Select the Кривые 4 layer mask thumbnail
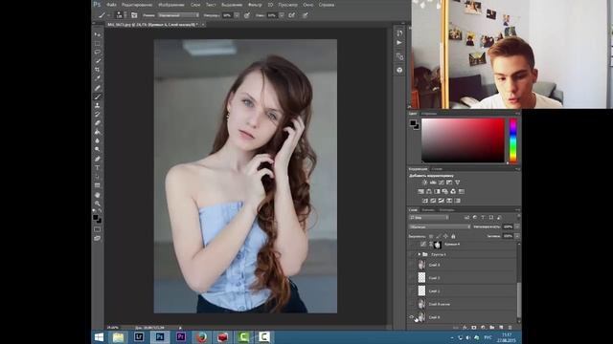This screenshot has height=344, width=613. [x=438, y=245]
